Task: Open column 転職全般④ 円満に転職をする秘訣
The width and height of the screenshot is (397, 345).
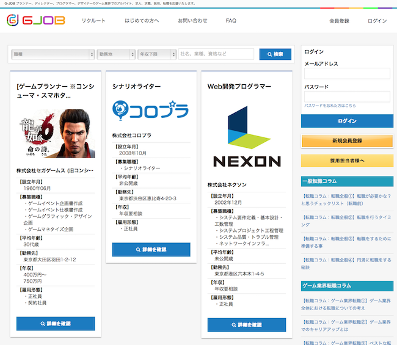Action: [x=347, y=264]
